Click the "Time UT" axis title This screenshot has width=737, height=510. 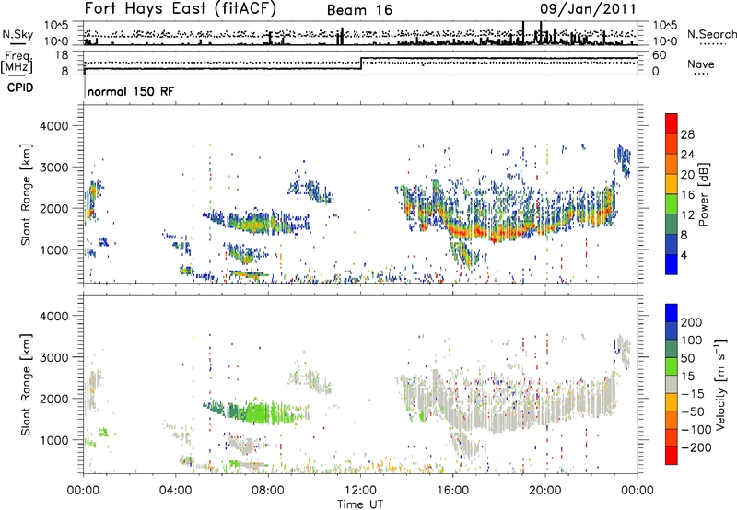tap(360, 504)
